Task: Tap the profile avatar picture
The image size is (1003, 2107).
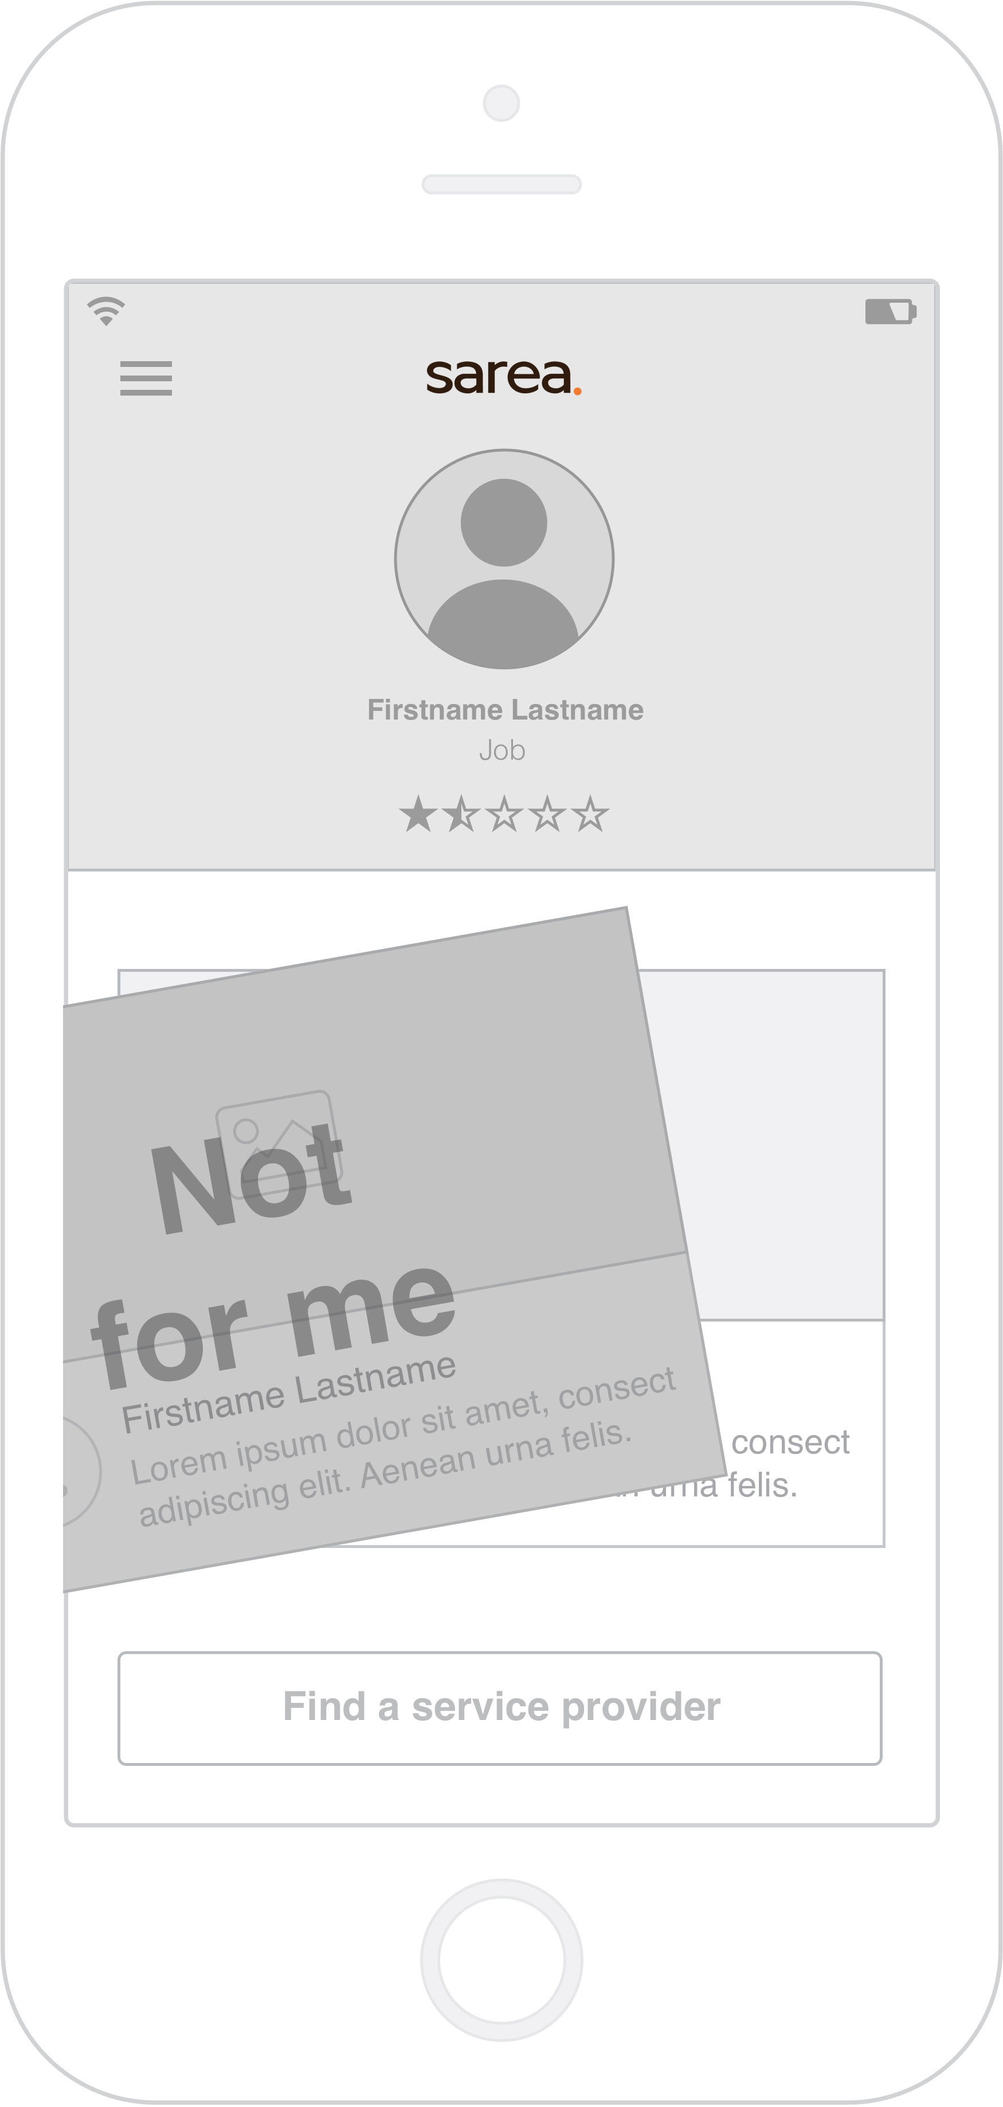Action: (504, 558)
